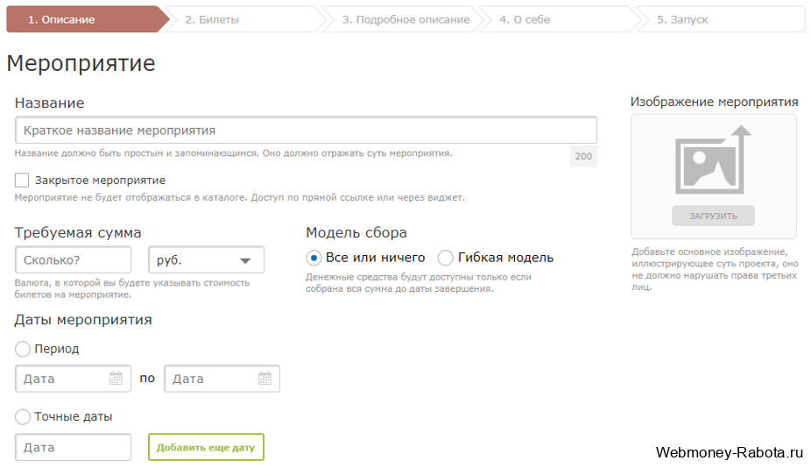Image resolution: width=811 pixels, height=468 pixels.
Task: Focus the period start Дата field
Action: 73,379
